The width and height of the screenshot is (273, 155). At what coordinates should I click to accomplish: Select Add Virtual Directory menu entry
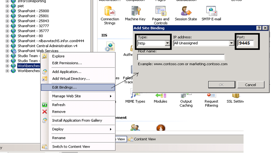click(x=71, y=78)
